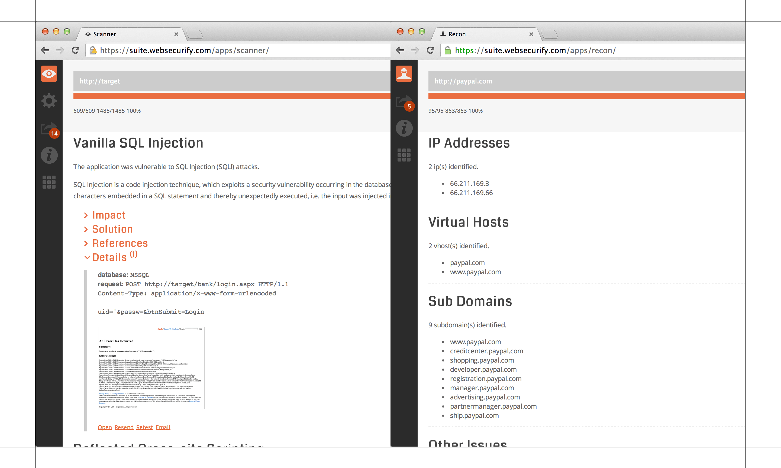The image size is (781, 468).
Task: Open new tab in Scanner window
Action: pyautogui.click(x=194, y=34)
